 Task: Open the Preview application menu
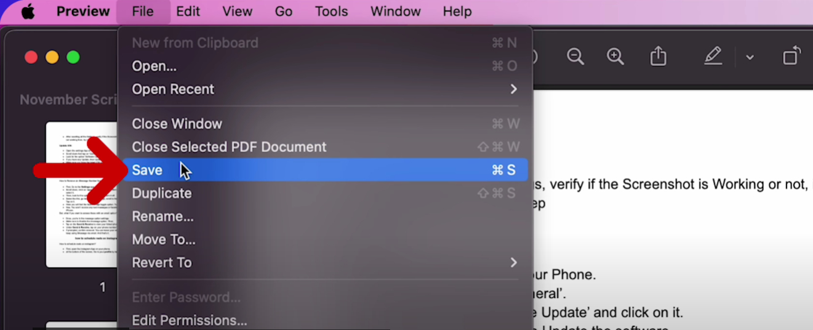pos(83,12)
